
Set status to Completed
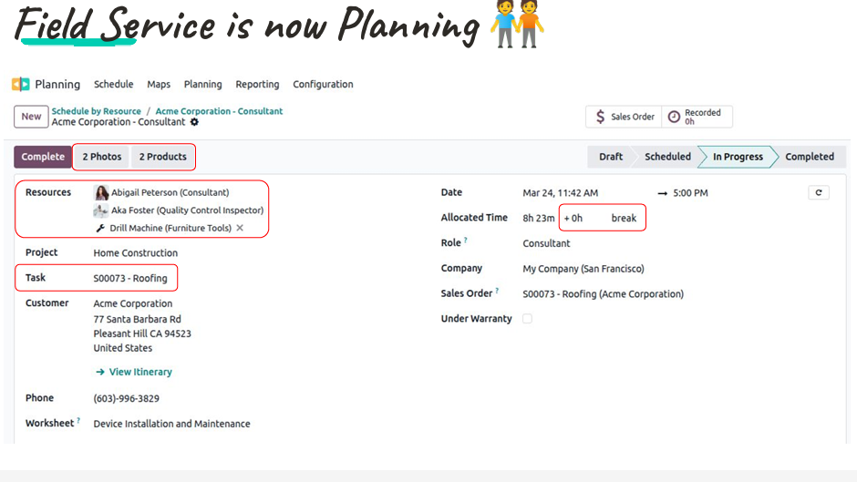(810, 157)
